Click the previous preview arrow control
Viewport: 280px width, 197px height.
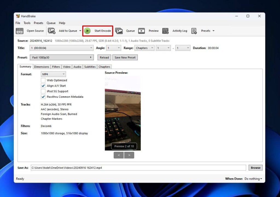[x=119, y=155]
